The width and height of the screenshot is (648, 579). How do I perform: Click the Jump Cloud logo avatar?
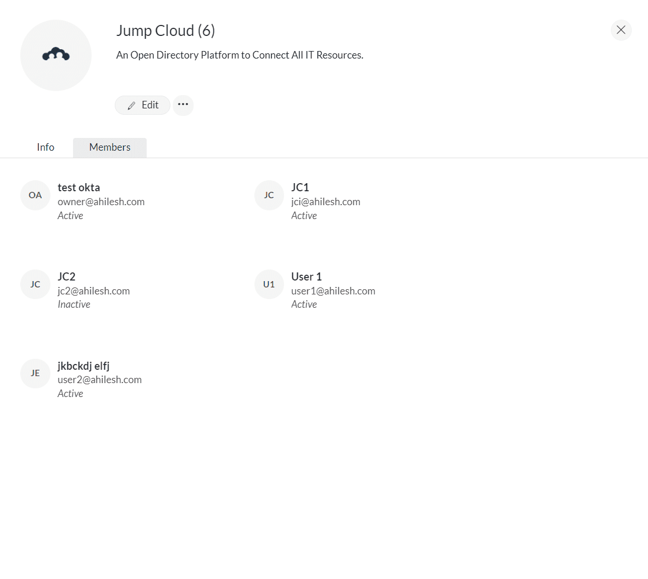56,56
